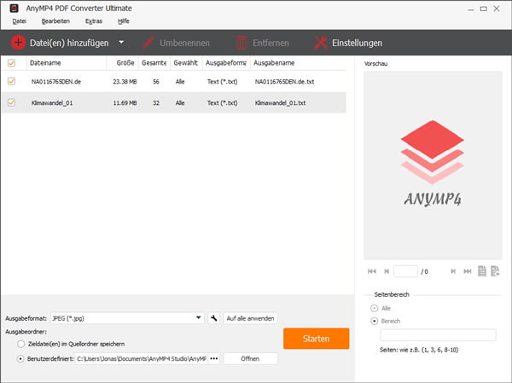Screen dimensions: 512x383
Task: Click the Umbenennen toolbar label
Action: [185, 43]
